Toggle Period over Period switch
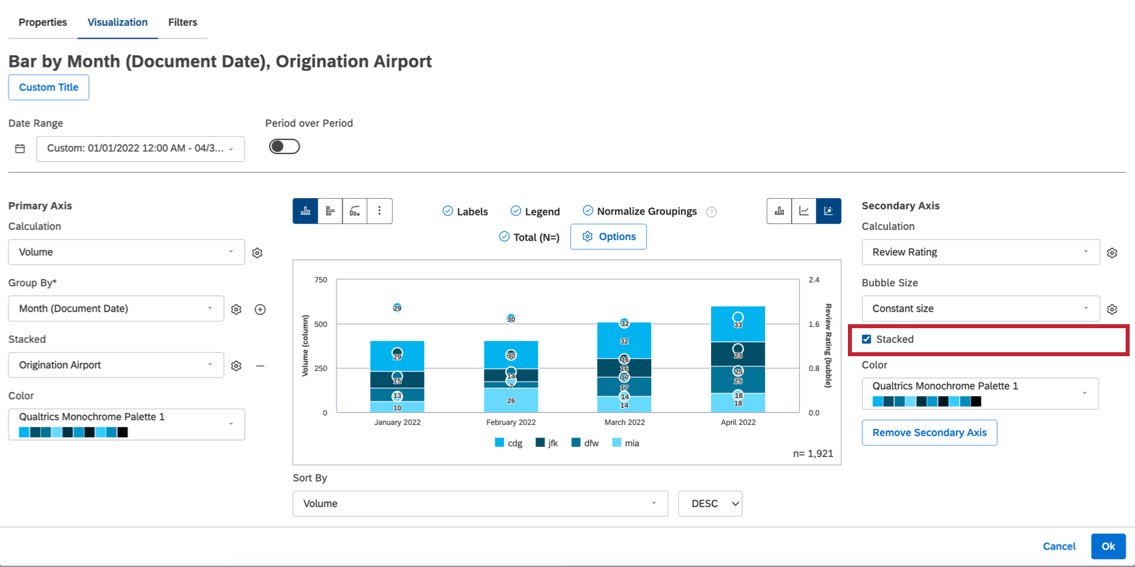This screenshot has width=1135, height=567. pyautogui.click(x=284, y=147)
